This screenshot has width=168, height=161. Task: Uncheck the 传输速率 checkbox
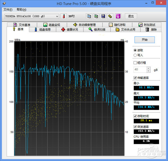(x=136, y=77)
